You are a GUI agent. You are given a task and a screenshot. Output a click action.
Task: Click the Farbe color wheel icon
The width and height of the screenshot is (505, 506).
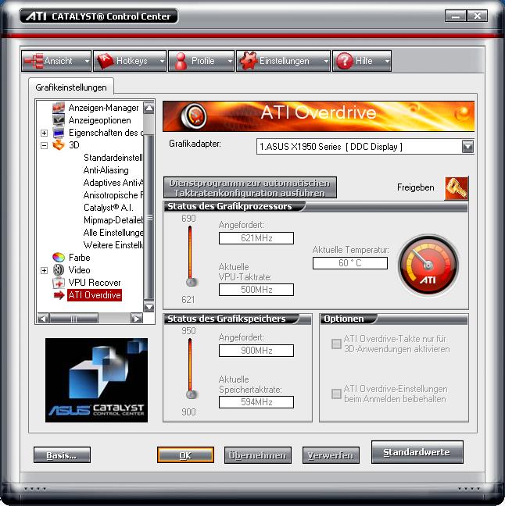59,257
